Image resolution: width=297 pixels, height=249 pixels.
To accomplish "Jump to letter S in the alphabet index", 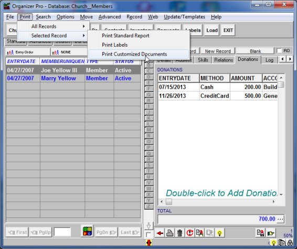I will pos(148,165).
